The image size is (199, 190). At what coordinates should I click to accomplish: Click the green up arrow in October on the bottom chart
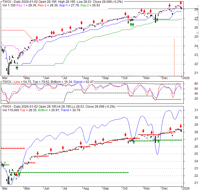coord(133,142)
